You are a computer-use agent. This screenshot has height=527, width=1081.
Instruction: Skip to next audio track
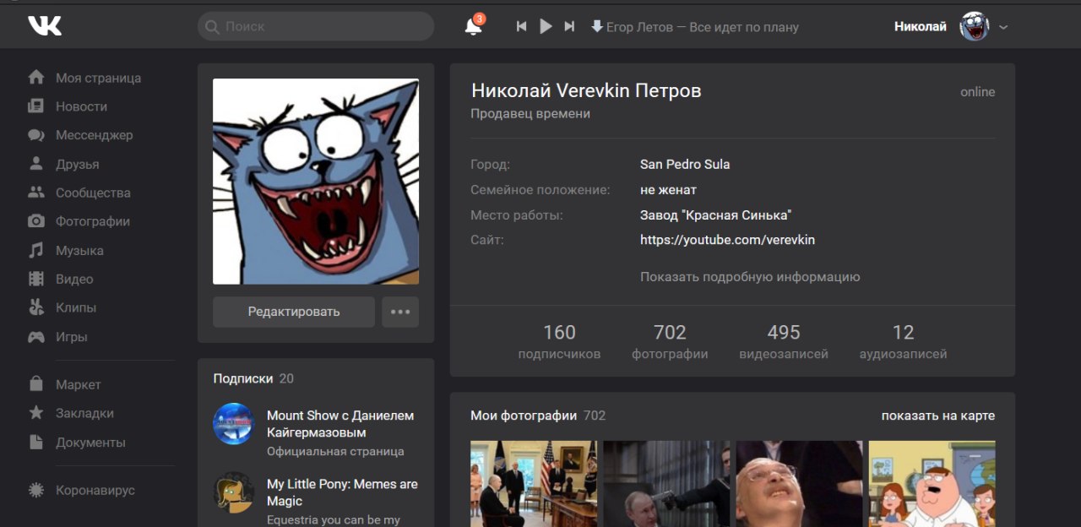click(569, 27)
